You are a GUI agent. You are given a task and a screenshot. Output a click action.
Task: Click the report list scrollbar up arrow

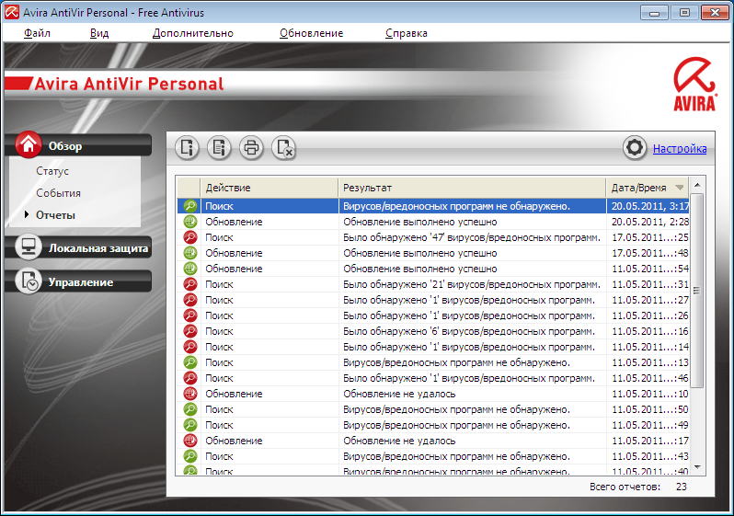[697, 185]
